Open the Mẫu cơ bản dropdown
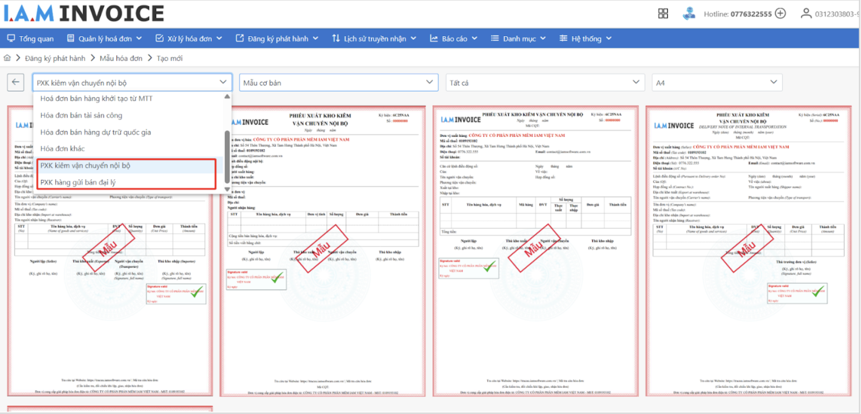This screenshot has width=861, height=414. point(338,82)
